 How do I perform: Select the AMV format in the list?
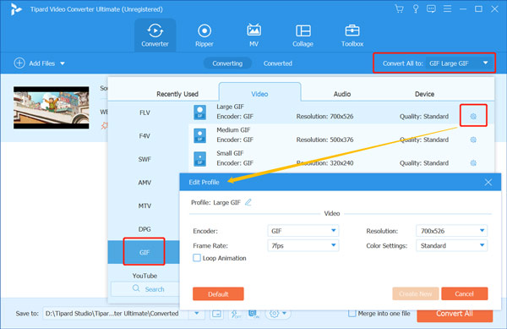tap(144, 183)
